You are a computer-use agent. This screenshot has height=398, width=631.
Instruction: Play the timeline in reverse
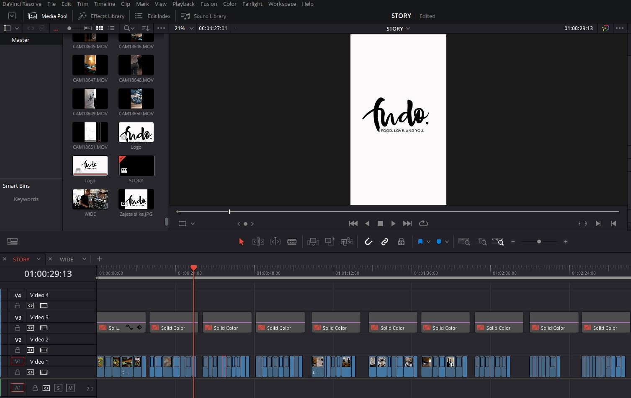[x=367, y=223]
